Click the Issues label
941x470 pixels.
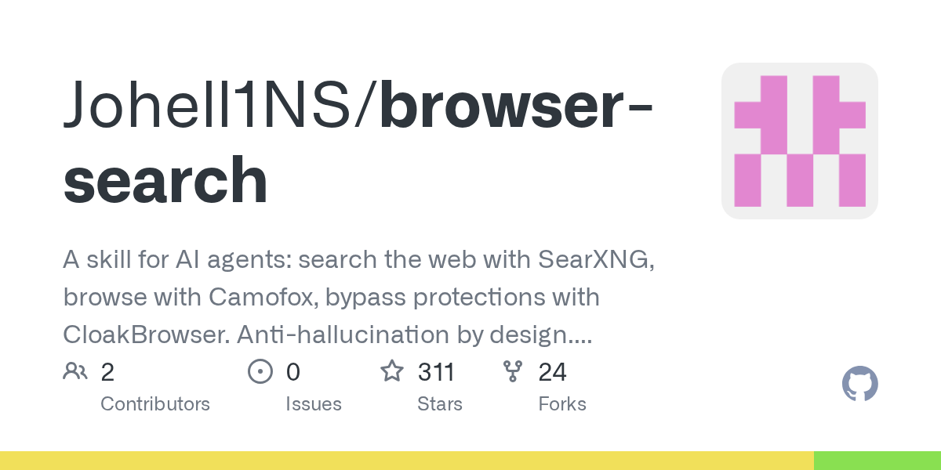[314, 404]
